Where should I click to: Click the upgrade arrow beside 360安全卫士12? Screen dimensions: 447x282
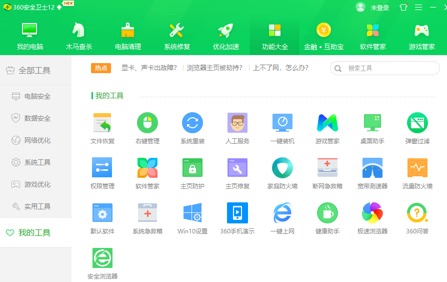tap(59, 7)
